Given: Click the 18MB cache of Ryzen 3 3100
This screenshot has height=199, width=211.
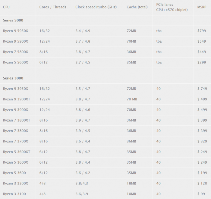Looking at the screenshot, I should pos(131,194).
